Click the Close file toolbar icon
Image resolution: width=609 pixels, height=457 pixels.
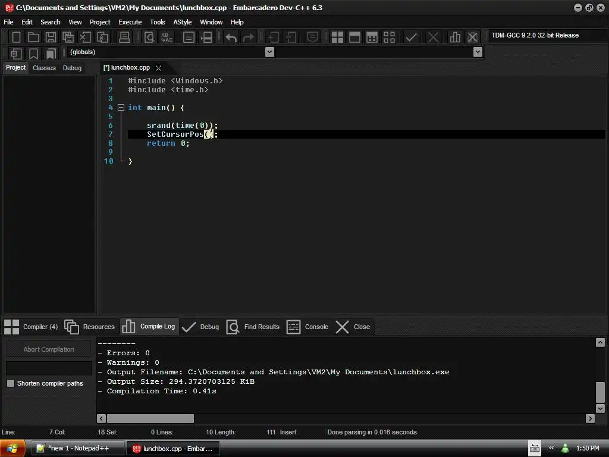[x=85, y=37]
